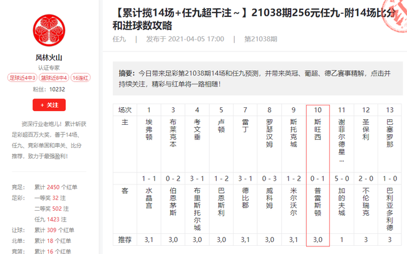The image size is (407, 254).
Task: Click away team 威科姆
Action: (269, 198)
